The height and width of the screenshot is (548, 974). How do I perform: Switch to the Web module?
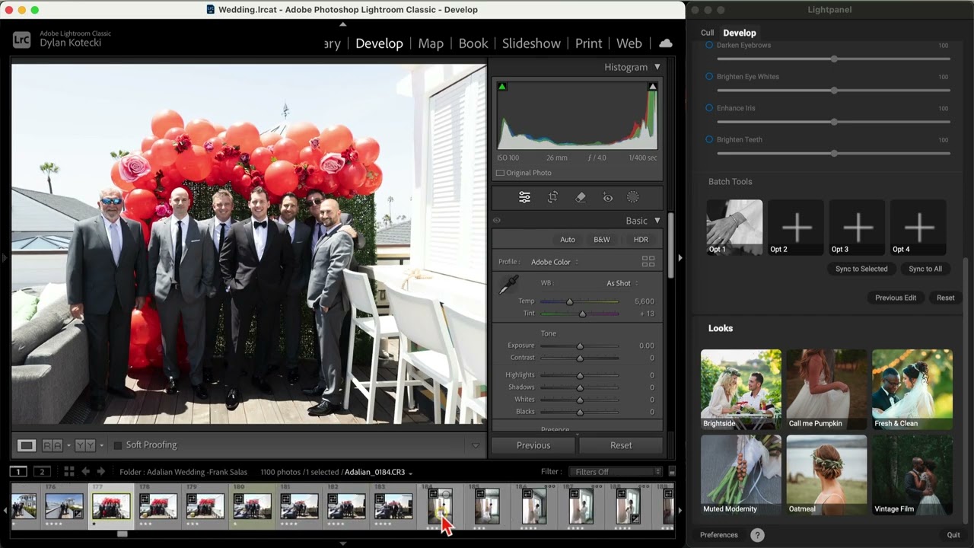629,43
